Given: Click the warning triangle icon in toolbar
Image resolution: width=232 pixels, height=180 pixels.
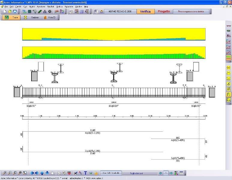Looking at the screenshot, I should click(101, 11).
